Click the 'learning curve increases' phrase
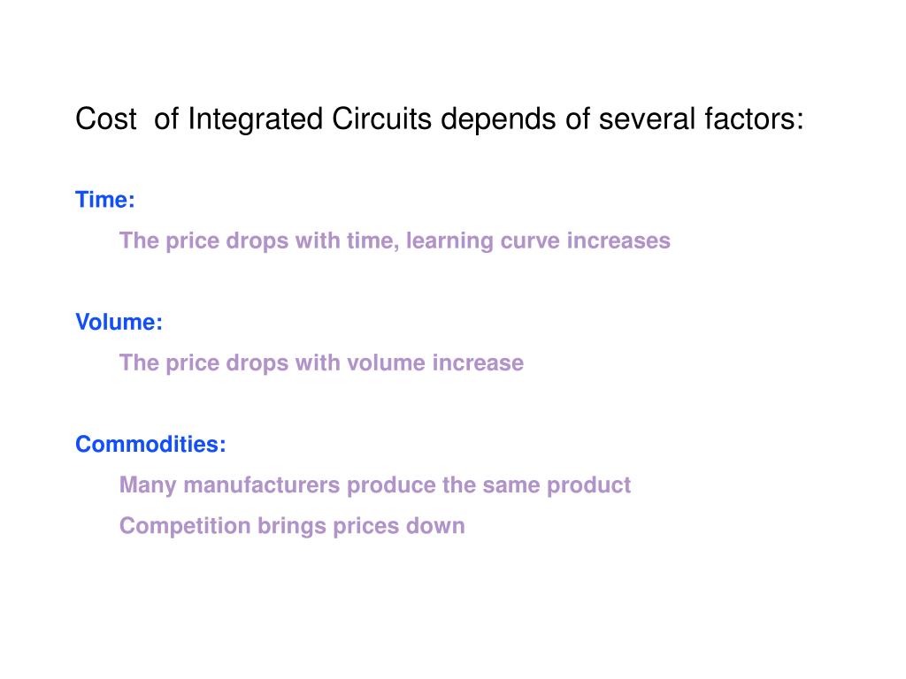 538,240
